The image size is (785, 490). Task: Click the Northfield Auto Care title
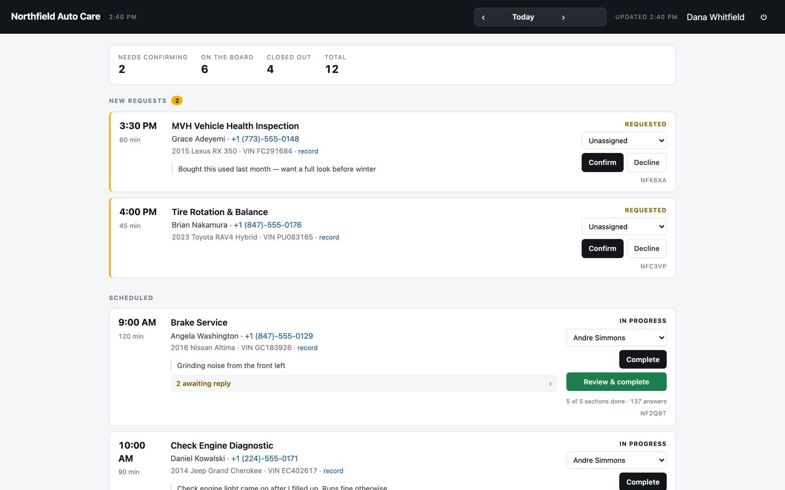[55, 17]
